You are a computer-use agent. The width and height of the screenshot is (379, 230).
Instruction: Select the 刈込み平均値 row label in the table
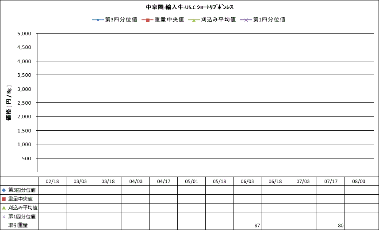pos(23,207)
